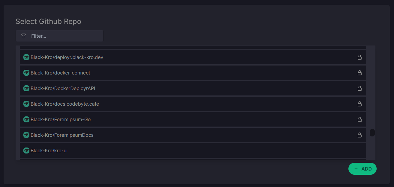The image size is (394, 187).
Task: Click the lock icon on docker-connect row
Action: coord(360,73)
